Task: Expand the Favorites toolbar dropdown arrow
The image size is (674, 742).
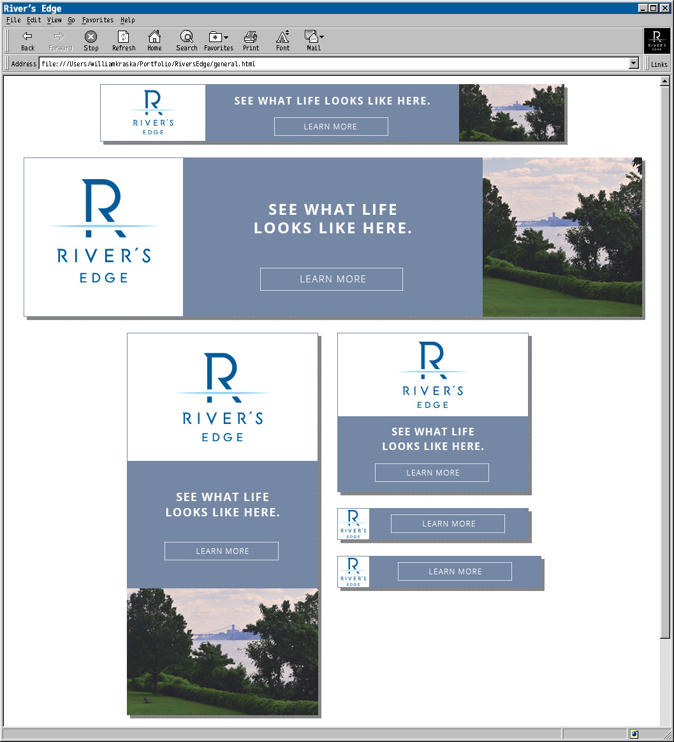Action: coord(226,37)
